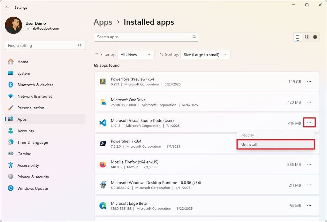The image size is (327, 222).
Task: Switch to grid view layout
Action: pos(307,37)
